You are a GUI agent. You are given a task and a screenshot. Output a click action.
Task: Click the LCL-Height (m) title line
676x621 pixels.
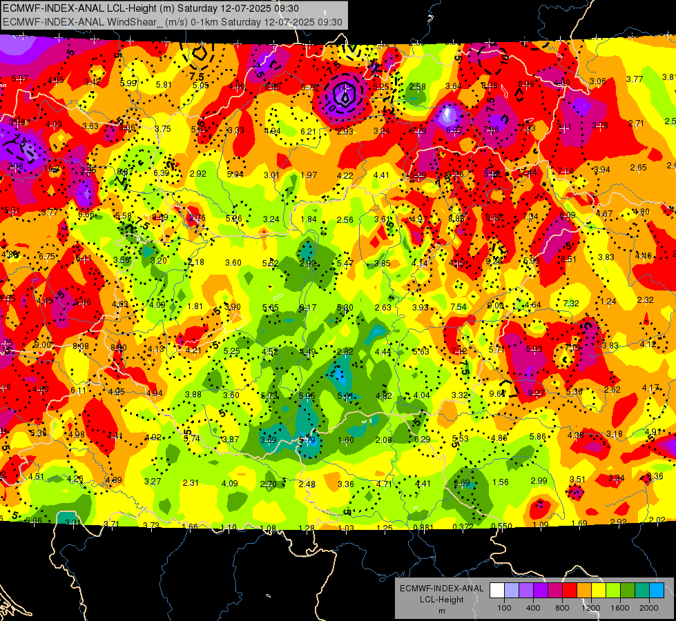click(151, 8)
